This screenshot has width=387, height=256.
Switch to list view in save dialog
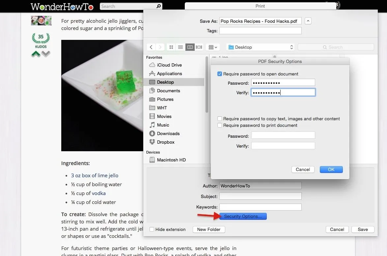(180, 47)
